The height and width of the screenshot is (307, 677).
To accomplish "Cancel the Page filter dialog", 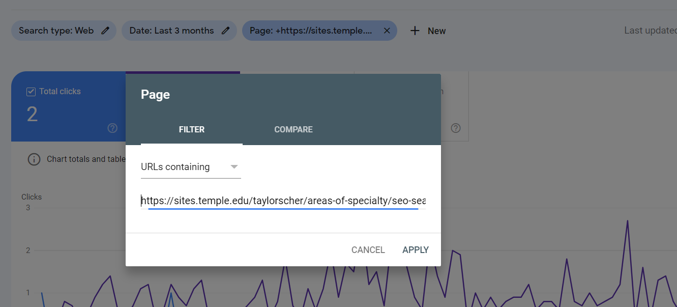I will tap(368, 250).
